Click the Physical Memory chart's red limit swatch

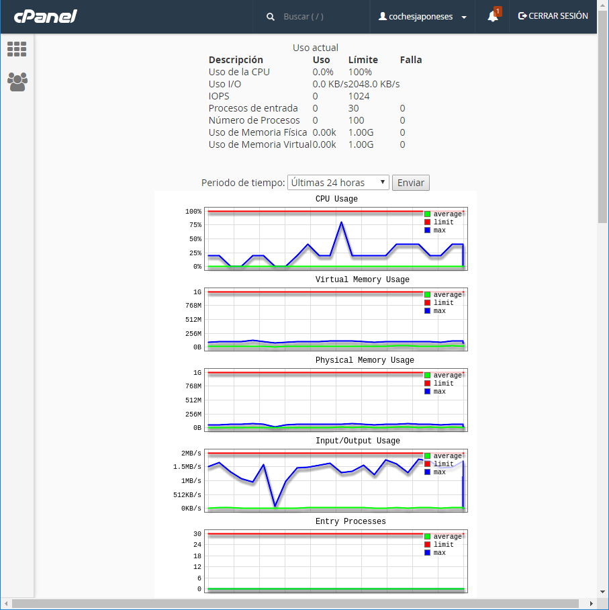[x=428, y=383]
